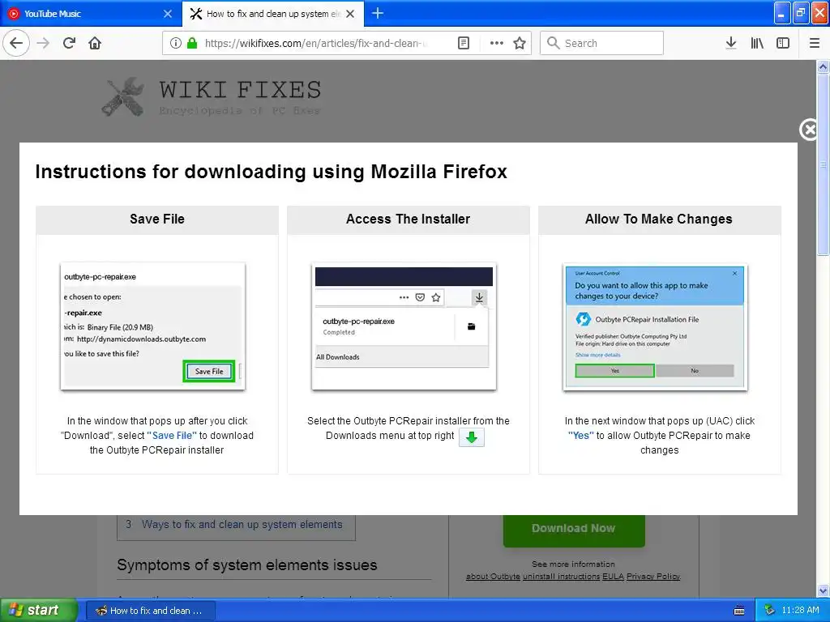Image resolution: width=830 pixels, height=622 pixels.
Task: Select the How to fix taskbar button
Action: coord(150,611)
